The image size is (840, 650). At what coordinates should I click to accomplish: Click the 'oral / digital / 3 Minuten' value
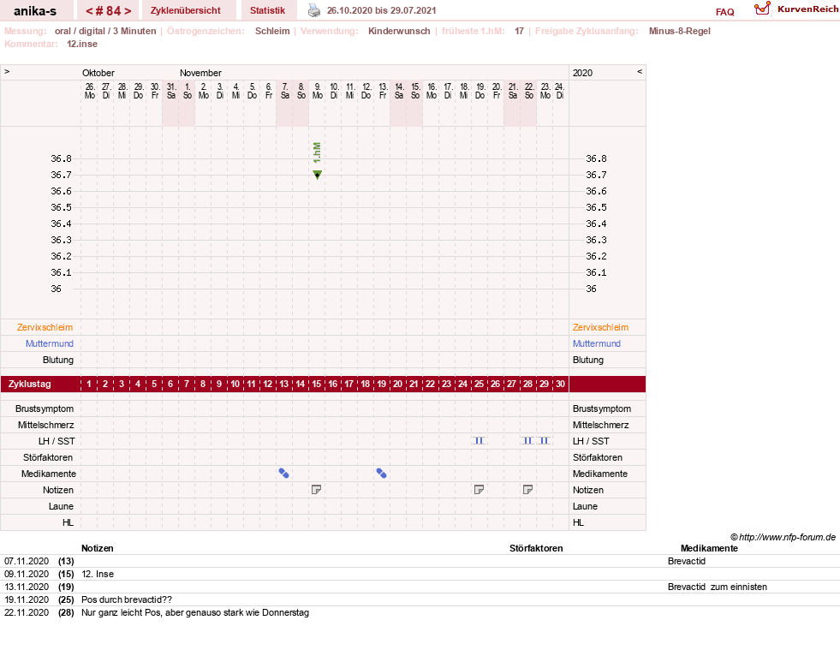coord(105,31)
